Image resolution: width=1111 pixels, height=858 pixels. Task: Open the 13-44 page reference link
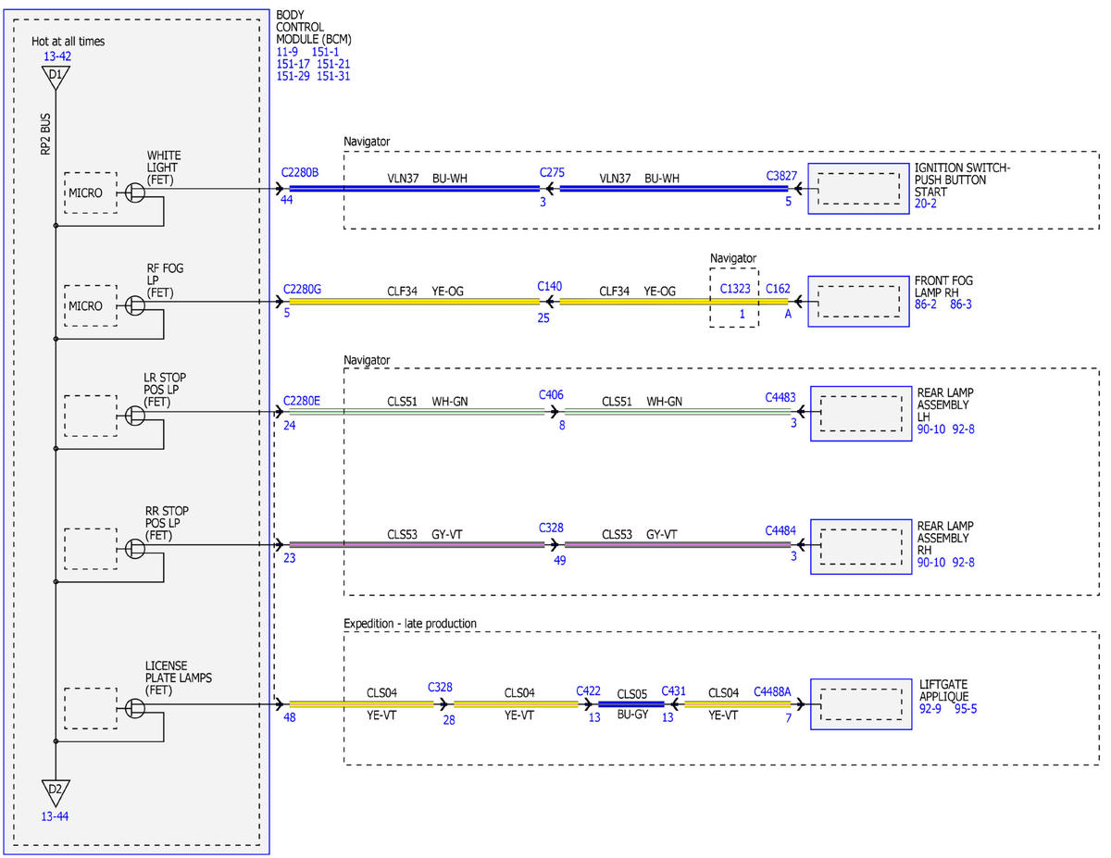[56, 815]
